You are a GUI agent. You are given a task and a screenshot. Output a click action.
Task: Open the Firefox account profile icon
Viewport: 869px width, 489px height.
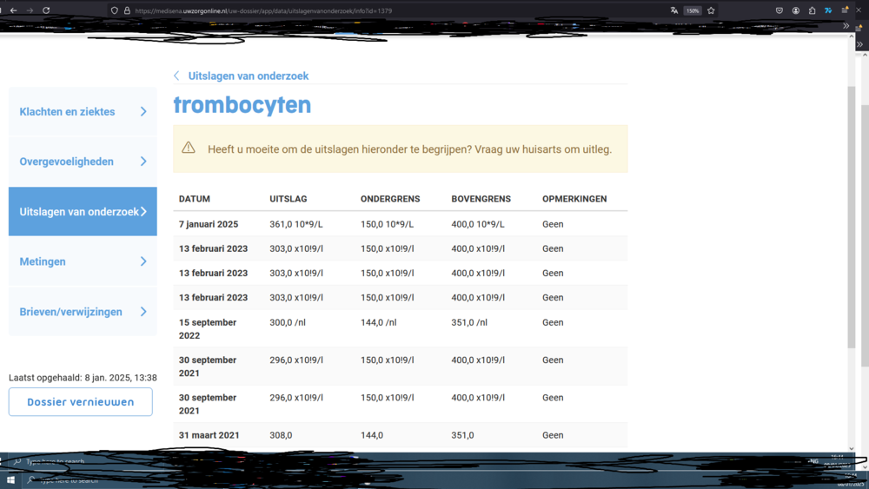click(796, 10)
